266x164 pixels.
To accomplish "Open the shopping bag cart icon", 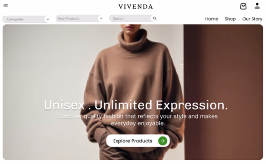I will pos(243,6).
